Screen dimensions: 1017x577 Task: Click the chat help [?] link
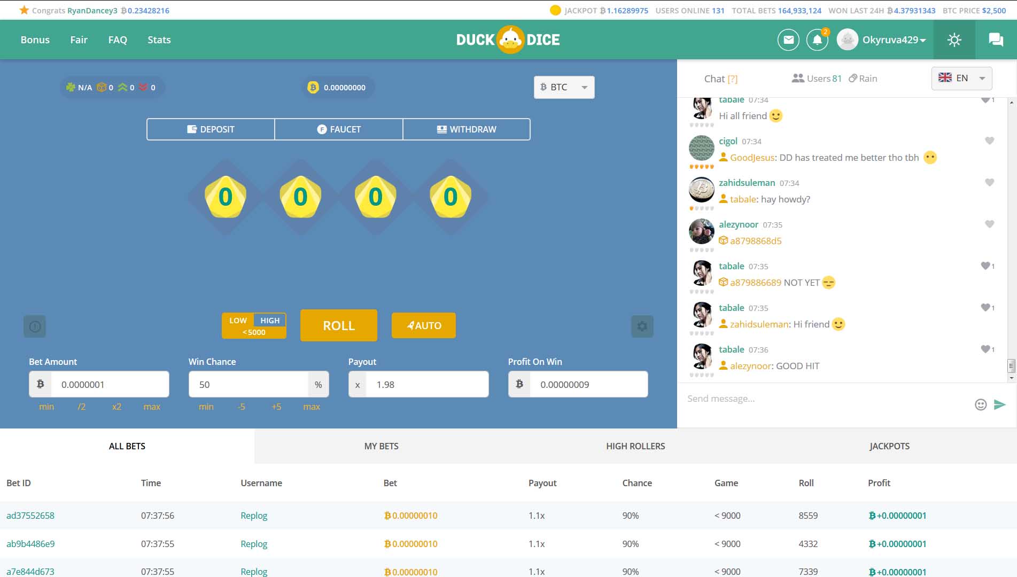(732, 79)
